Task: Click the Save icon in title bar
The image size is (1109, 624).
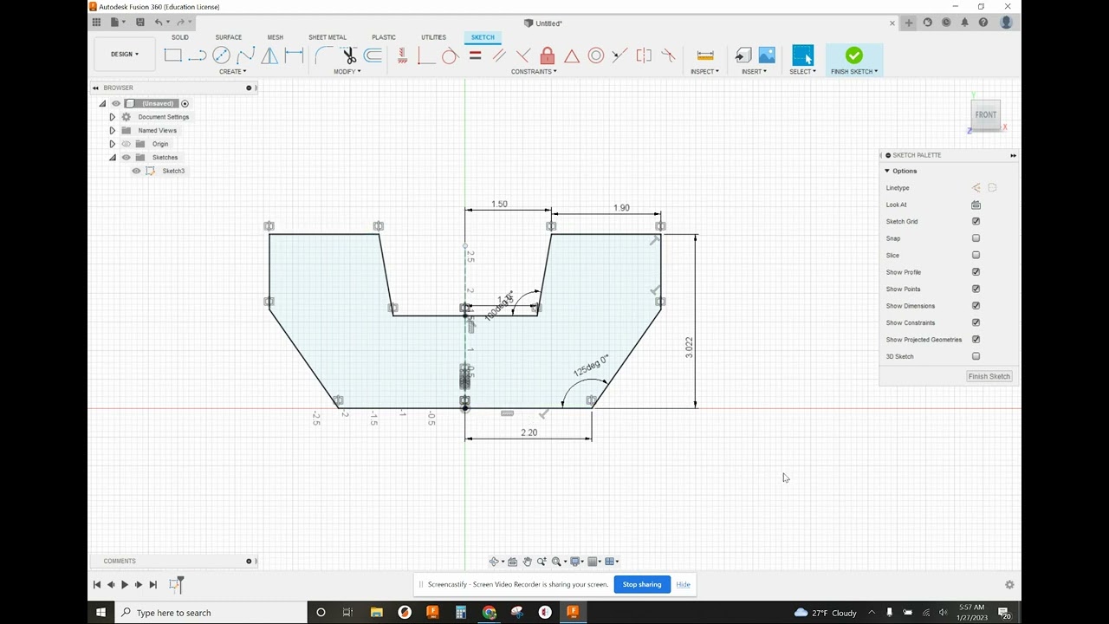Action: [139, 23]
